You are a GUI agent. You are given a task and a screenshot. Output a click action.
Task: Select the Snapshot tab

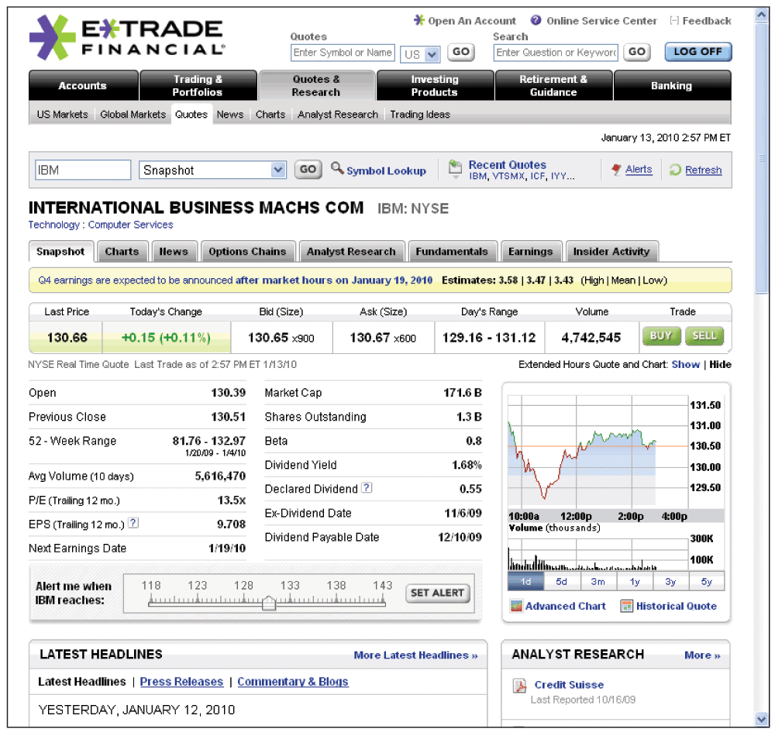click(x=60, y=252)
